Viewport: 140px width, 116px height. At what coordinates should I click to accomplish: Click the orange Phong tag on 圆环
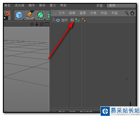[84, 20]
